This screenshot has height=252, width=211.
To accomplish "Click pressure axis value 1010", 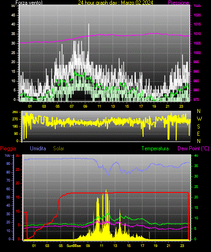I will click(197, 34).
